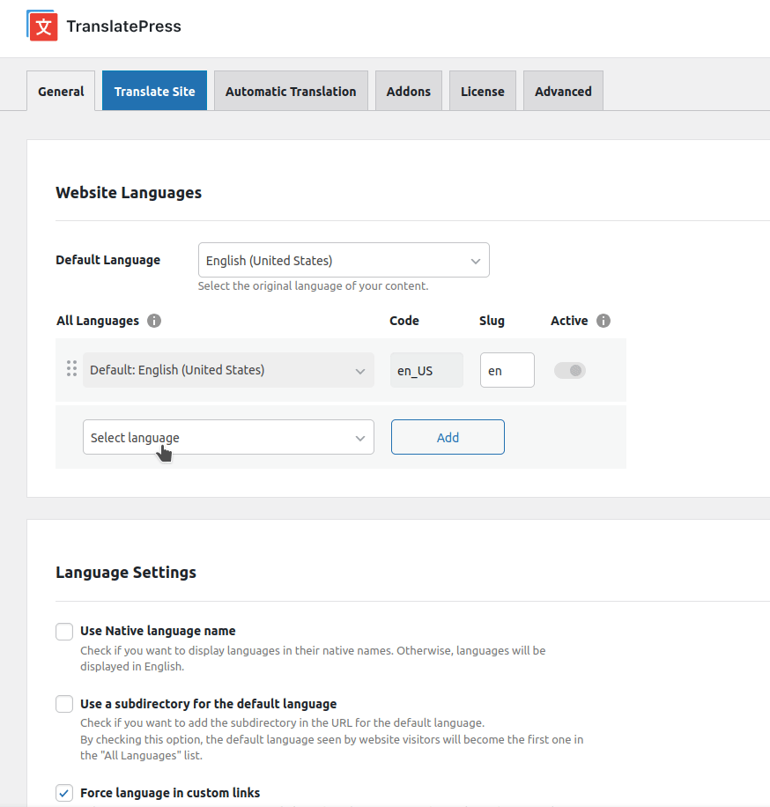Switch to the Translate Site tab

click(x=154, y=91)
